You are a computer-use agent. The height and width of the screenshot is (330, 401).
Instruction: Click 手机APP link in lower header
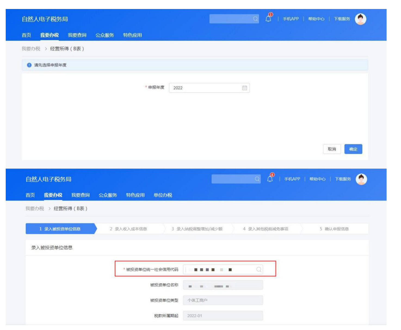(292, 179)
